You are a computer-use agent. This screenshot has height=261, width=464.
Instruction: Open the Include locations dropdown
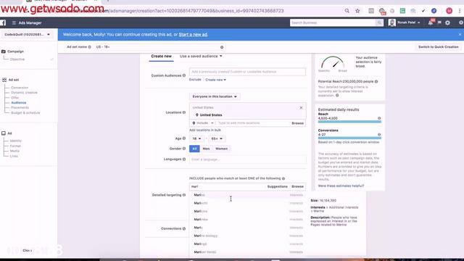(x=203, y=123)
